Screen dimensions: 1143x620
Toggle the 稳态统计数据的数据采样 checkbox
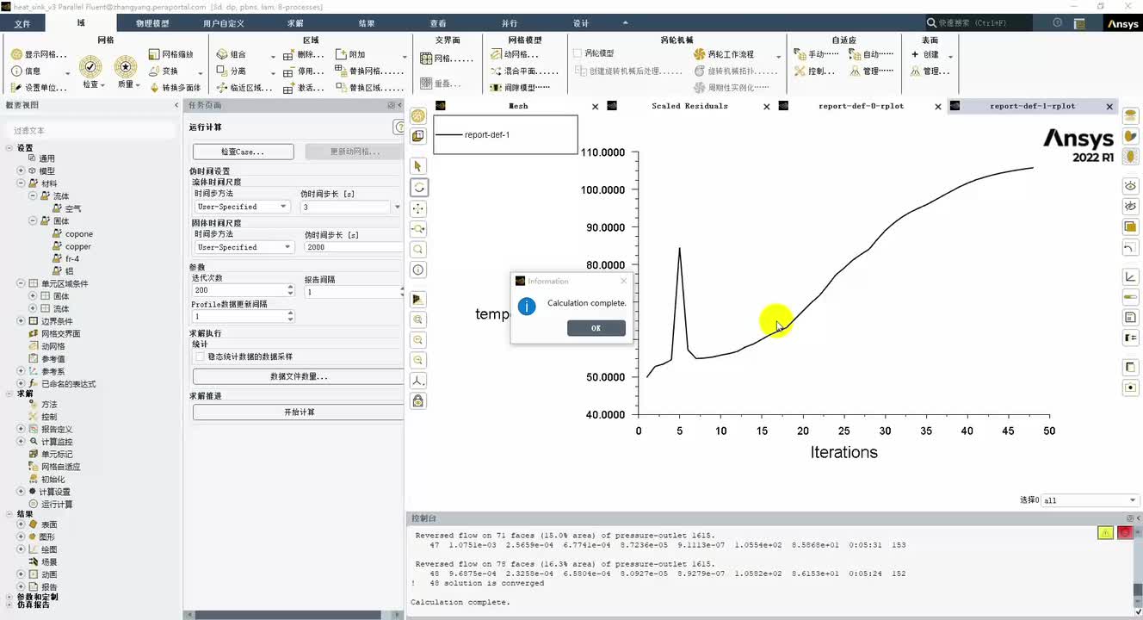pyautogui.click(x=200, y=356)
